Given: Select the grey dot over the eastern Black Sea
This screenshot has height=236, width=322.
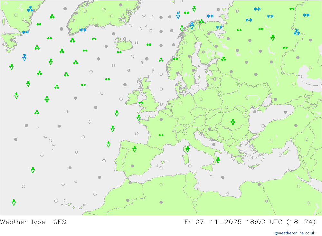Looking at the screenshot, I should point(285,112).
